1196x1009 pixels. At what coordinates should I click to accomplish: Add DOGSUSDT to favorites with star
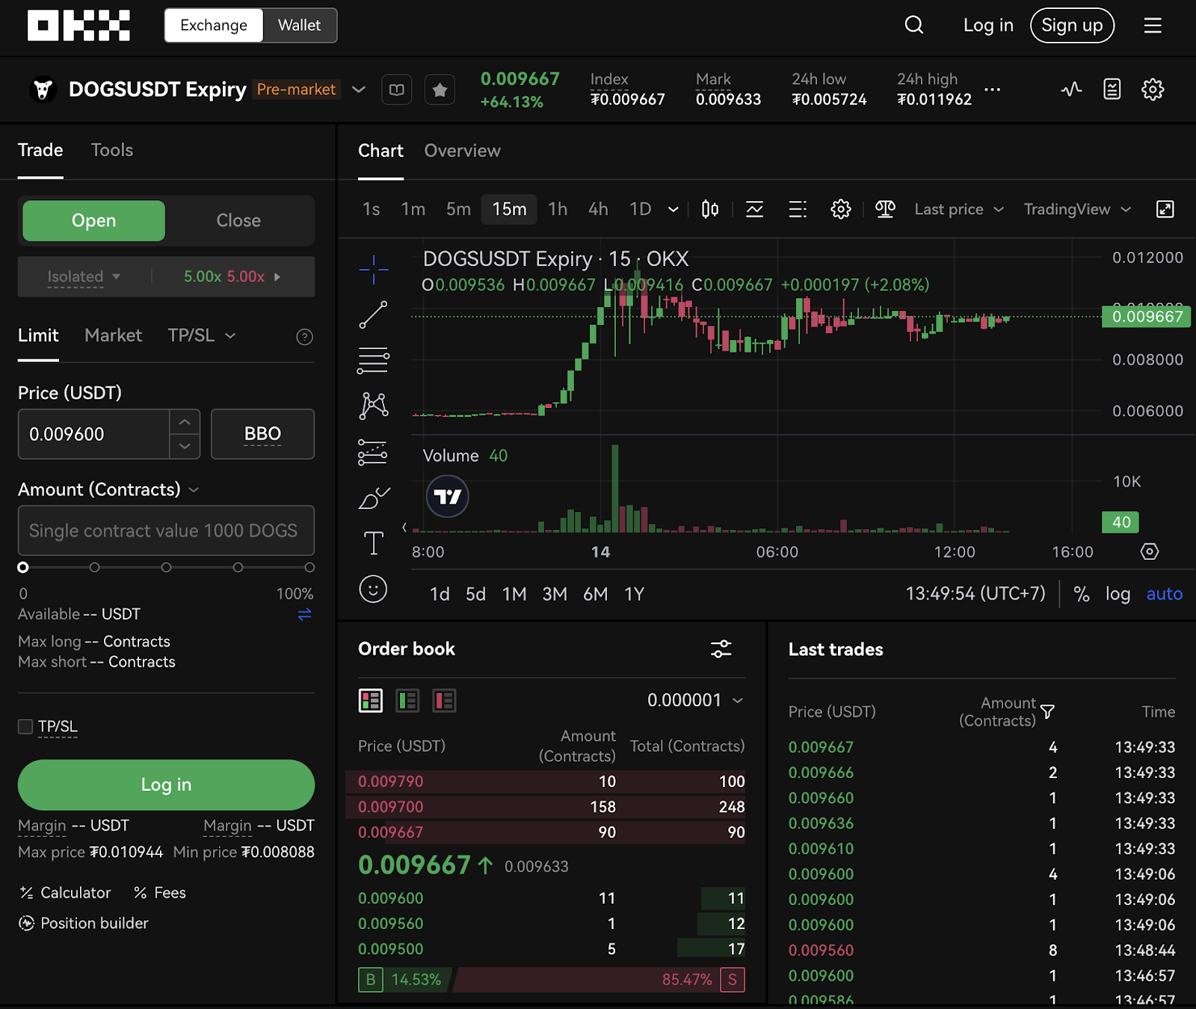tap(440, 90)
